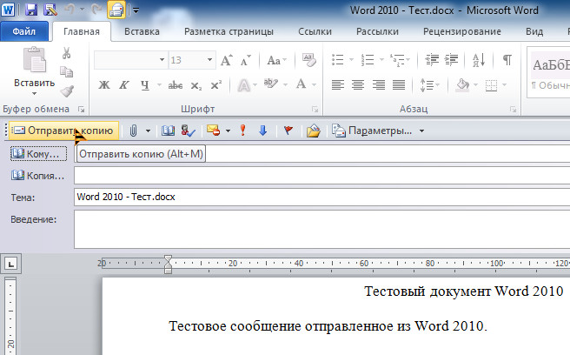Set high importance with red exclamation
Image resolution: width=570 pixels, height=355 pixels.
coord(242,131)
